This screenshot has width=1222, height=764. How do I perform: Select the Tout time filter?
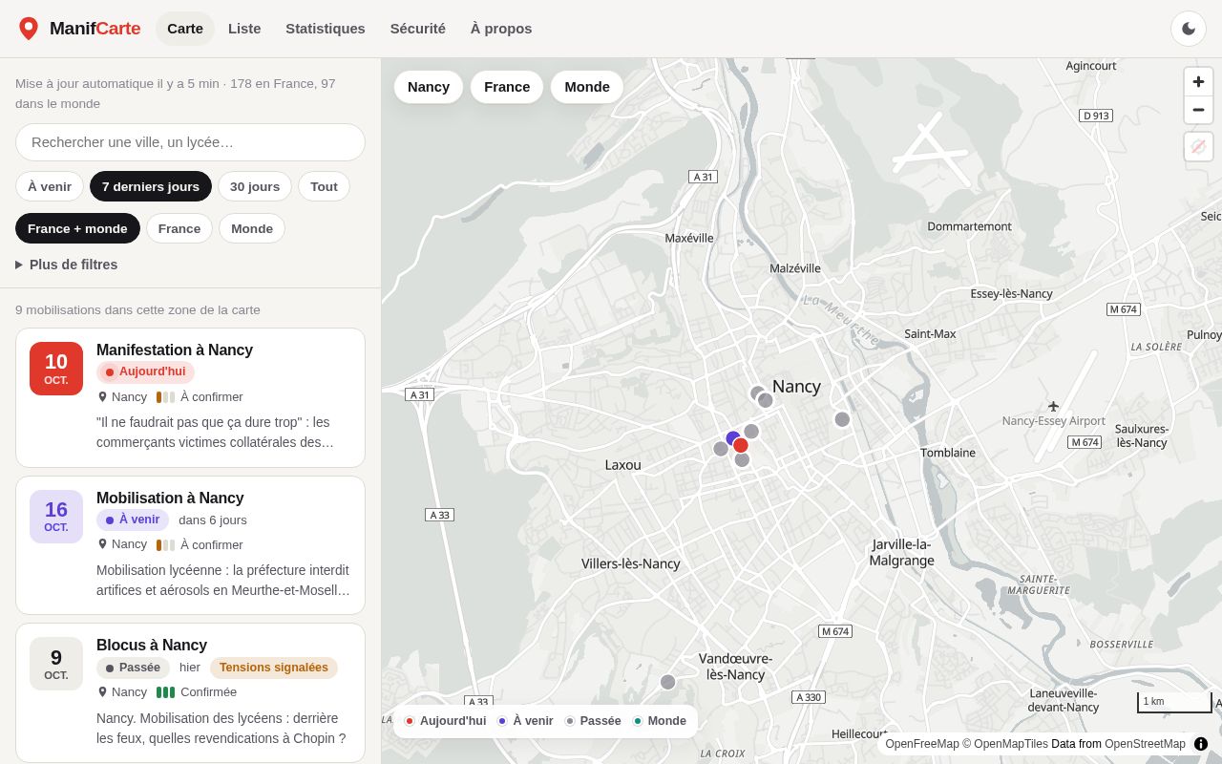click(x=324, y=186)
